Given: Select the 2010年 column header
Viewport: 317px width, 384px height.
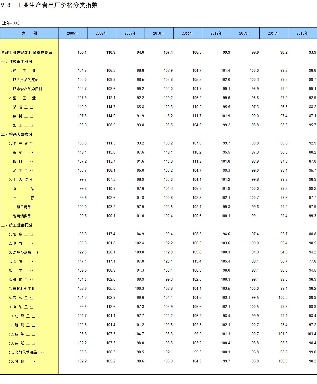Looking at the screenshot, I should point(159,33).
